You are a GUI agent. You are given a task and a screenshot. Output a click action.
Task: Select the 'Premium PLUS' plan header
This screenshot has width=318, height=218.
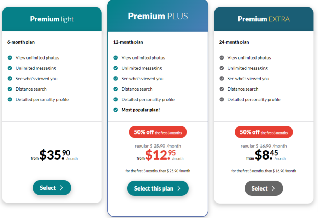158,16
